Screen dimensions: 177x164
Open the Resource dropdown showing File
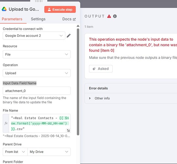(x=37, y=54)
